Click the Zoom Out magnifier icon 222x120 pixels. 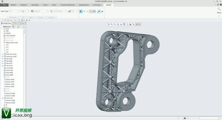click(115, 24)
